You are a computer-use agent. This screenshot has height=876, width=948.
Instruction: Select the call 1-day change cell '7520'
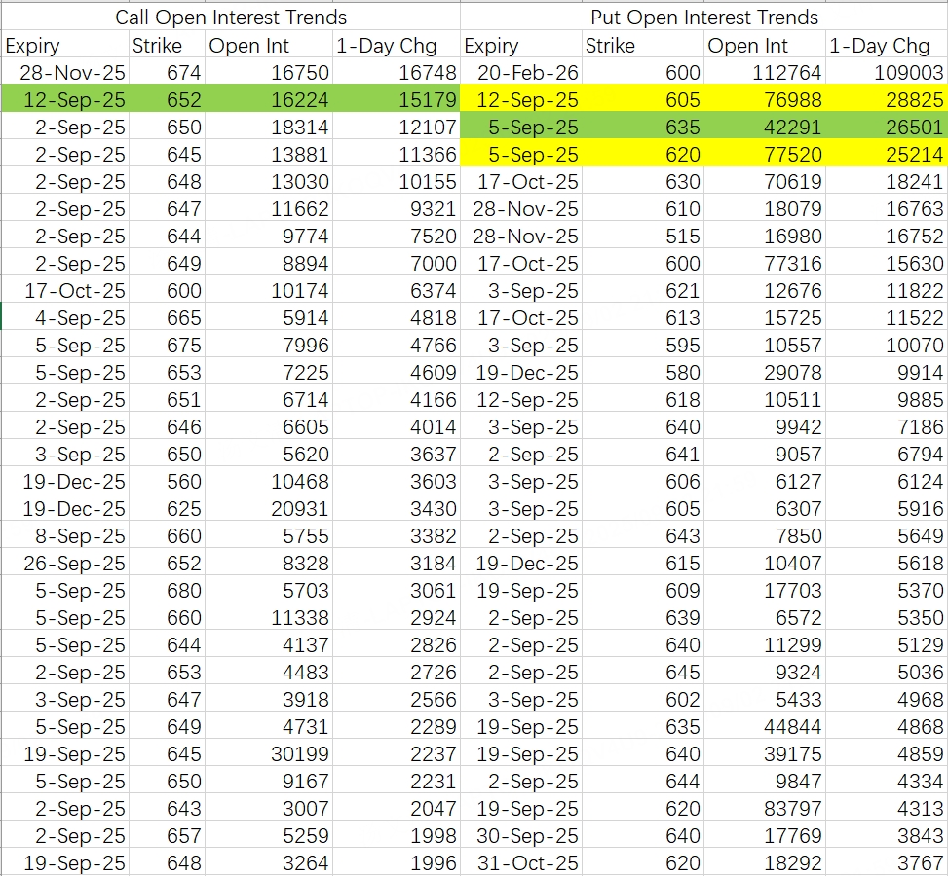click(396, 237)
